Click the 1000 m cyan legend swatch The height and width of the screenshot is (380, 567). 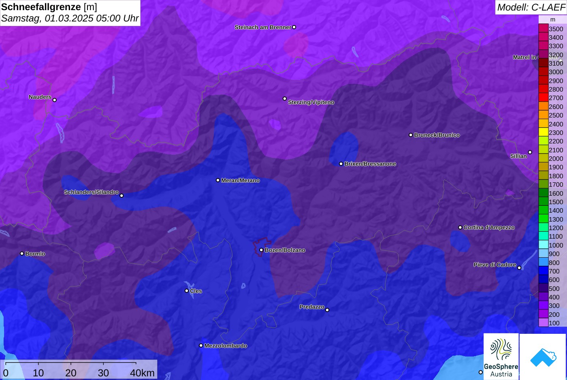tap(543, 245)
